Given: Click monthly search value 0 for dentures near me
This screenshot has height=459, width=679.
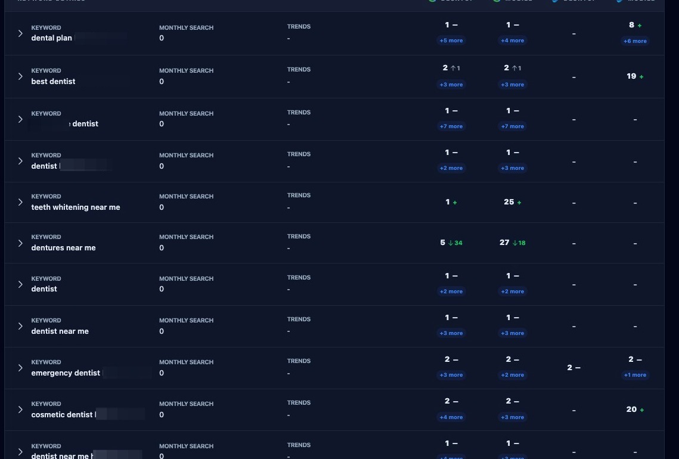Looking at the screenshot, I should (x=162, y=248).
